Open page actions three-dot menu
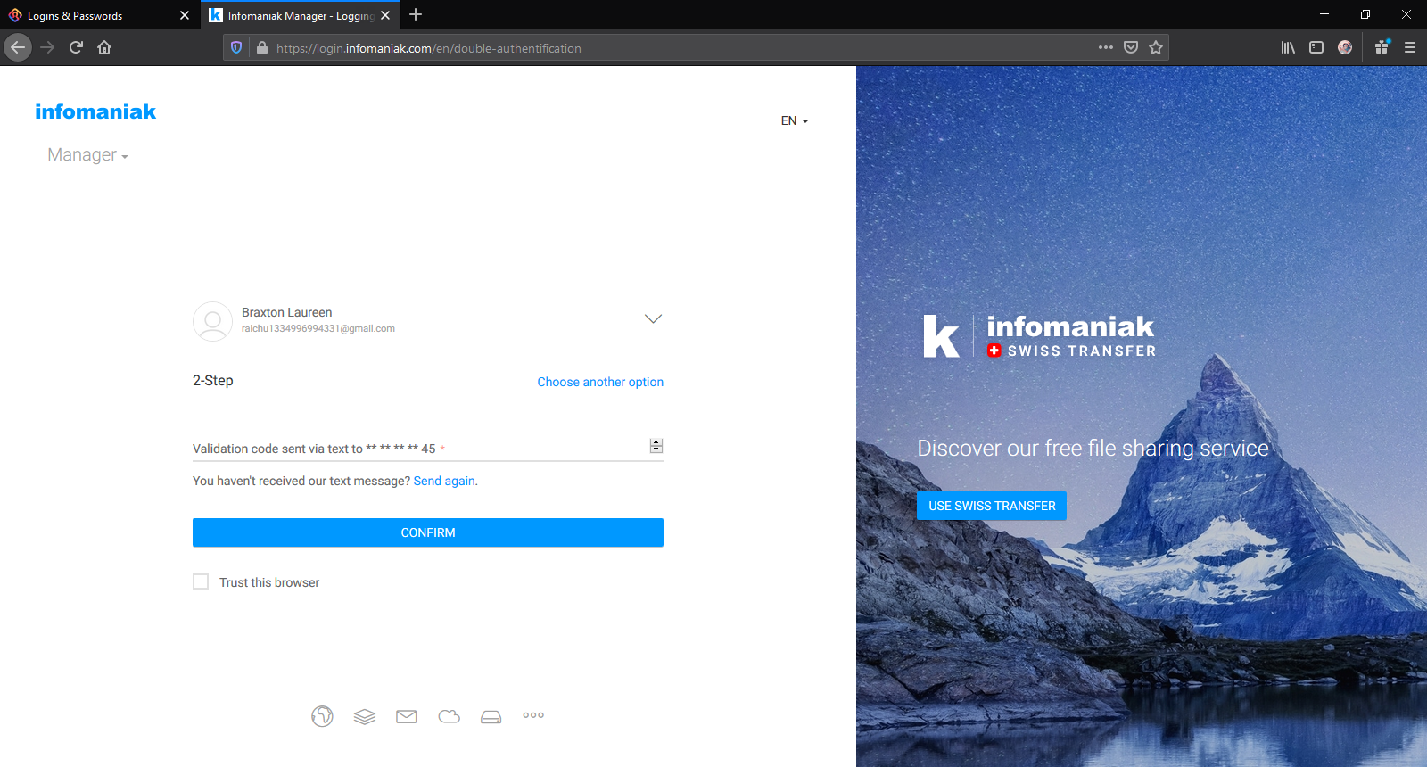Viewport: 1427px width, 767px height. pos(1106,47)
